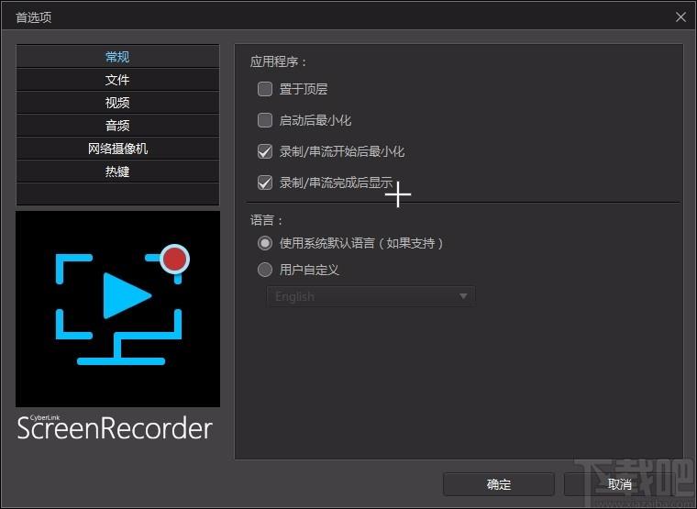The image size is (697, 509).
Task: Select the 常规 tab
Action: coord(117,57)
